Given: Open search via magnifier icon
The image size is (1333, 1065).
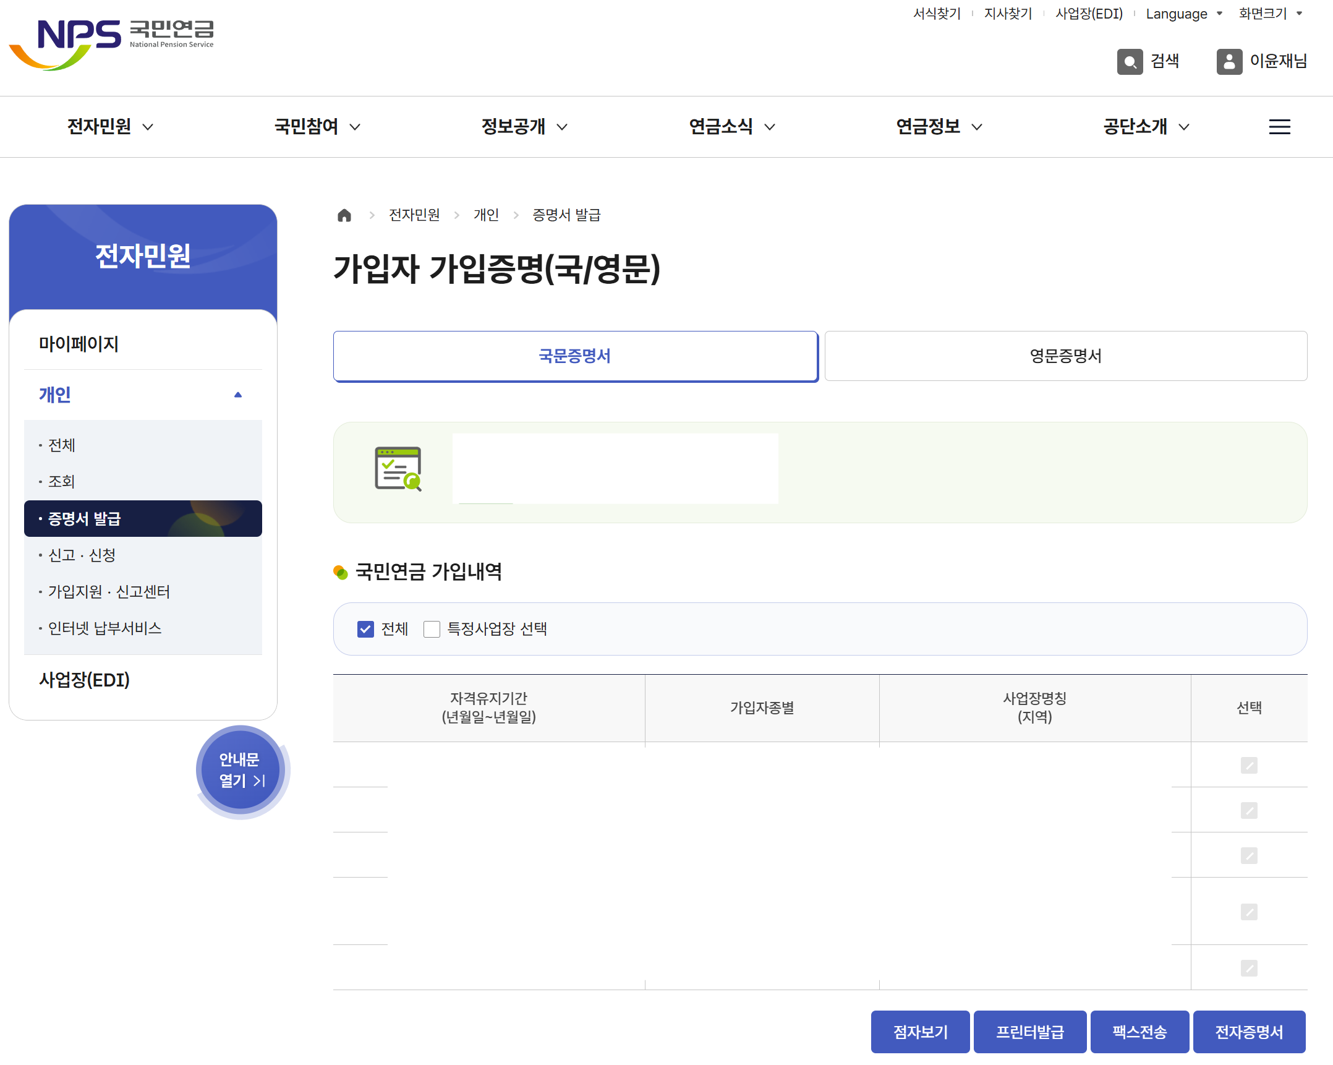Looking at the screenshot, I should (x=1130, y=61).
